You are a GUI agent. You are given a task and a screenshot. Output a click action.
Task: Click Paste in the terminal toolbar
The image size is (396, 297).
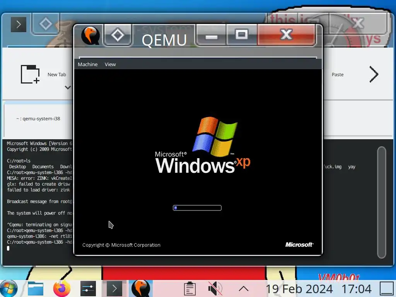[x=337, y=75]
